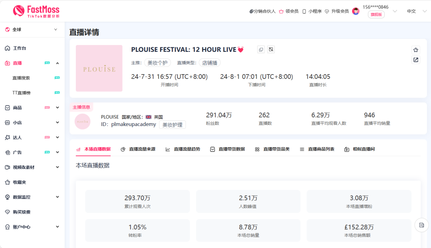Viewport: 431px width, 248px height.
Task: Click the 账户中心 account icon
Action: pyautogui.click(x=8, y=227)
